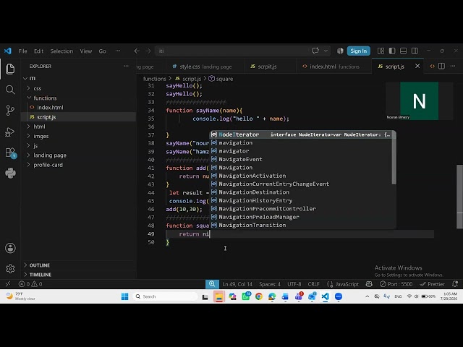Open the Search view in activity bar
The height and width of the screenshot is (347, 463).
10,90
